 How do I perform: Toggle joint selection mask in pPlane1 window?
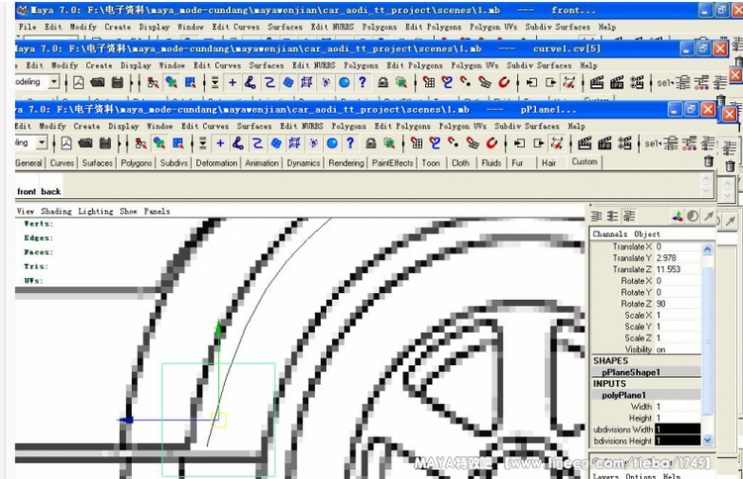pyautogui.click(x=239, y=143)
